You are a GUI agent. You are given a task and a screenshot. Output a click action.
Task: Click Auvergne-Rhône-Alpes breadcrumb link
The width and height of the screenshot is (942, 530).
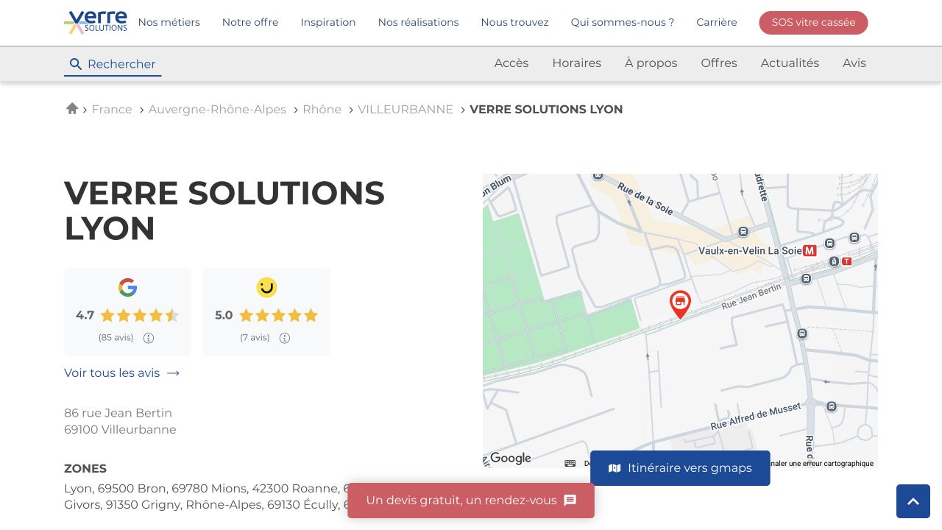pos(217,110)
